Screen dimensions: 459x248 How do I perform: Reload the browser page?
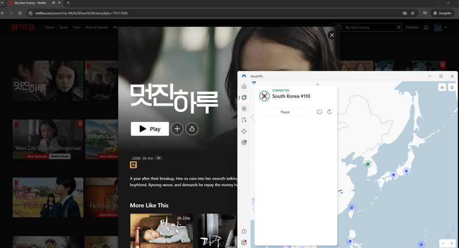[20, 13]
